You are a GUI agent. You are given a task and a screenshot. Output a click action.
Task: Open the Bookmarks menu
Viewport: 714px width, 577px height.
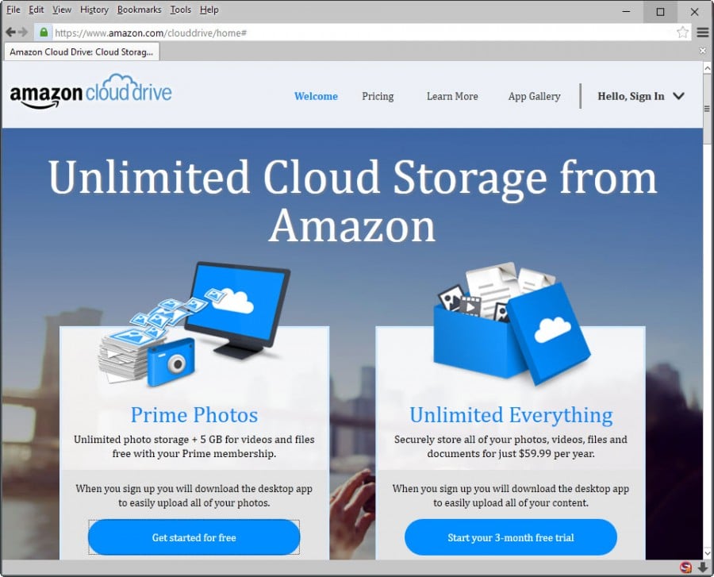pos(139,10)
